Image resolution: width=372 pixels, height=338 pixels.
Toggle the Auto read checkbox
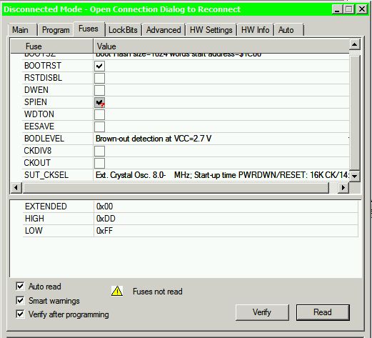coord(20,286)
